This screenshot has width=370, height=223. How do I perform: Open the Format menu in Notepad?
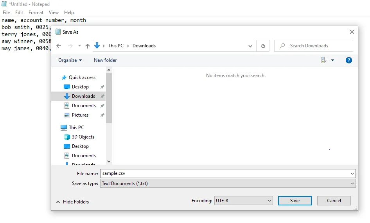click(x=36, y=13)
